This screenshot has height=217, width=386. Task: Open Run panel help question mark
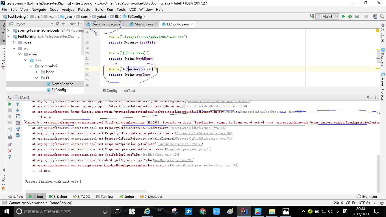(x=10, y=157)
